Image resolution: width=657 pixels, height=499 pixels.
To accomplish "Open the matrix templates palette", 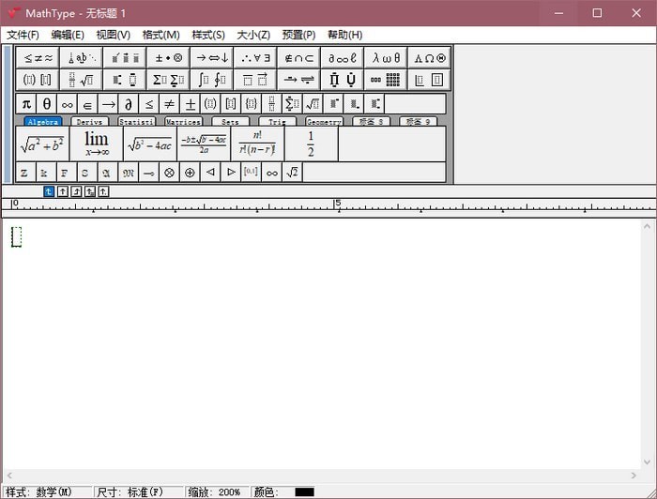I will point(386,80).
